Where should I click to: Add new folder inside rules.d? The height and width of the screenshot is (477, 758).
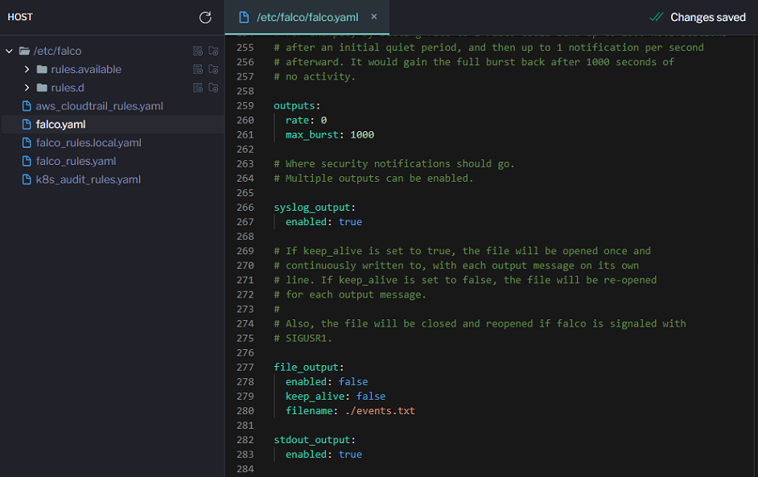tap(213, 88)
